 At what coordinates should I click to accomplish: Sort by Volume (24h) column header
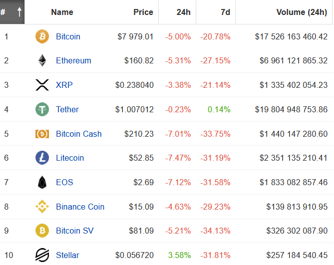(302, 12)
